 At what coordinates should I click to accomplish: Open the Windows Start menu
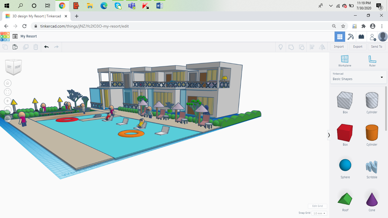click(x=7, y=6)
